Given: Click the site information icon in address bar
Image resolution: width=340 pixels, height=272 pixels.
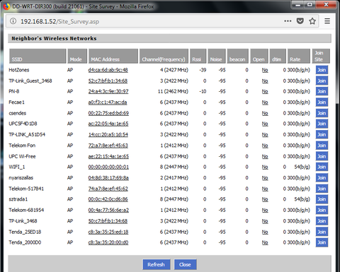Looking at the screenshot, I should 13,21.
